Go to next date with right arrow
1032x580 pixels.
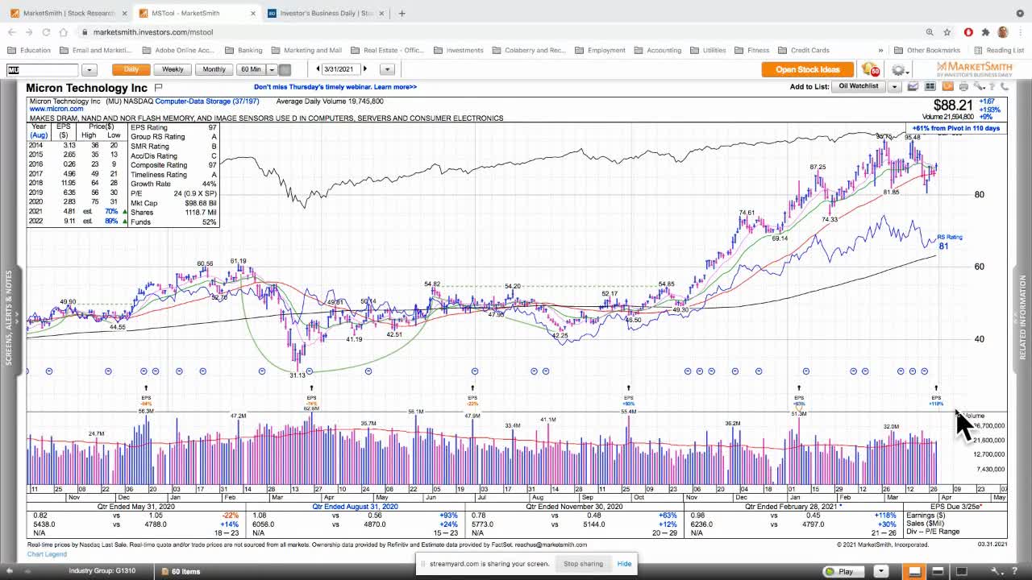pos(365,69)
